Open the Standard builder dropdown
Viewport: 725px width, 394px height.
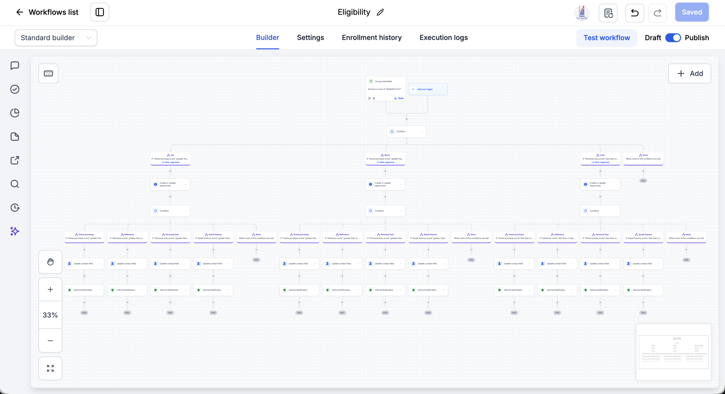click(x=56, y=38)
